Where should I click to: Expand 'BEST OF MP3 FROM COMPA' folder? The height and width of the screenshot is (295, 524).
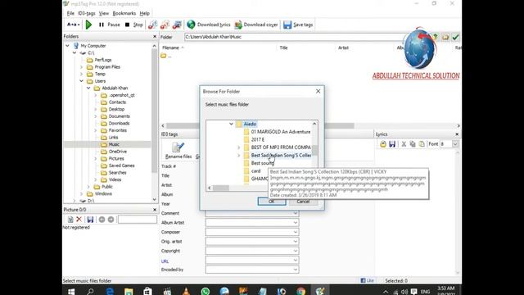238,147
